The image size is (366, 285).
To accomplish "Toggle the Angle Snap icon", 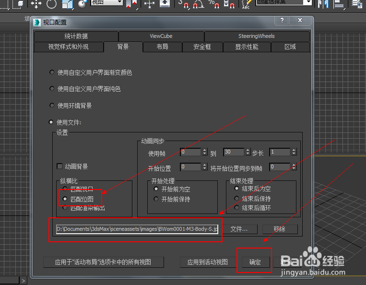I will click(199, 4).
